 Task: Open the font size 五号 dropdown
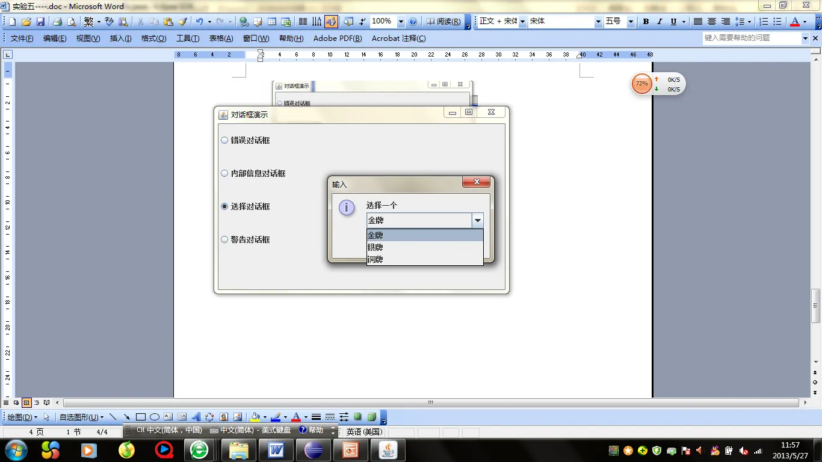[631, 22]
